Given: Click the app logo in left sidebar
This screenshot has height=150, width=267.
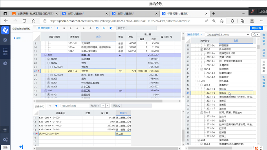Looking at the screenshot, I should tap(5, 30).
